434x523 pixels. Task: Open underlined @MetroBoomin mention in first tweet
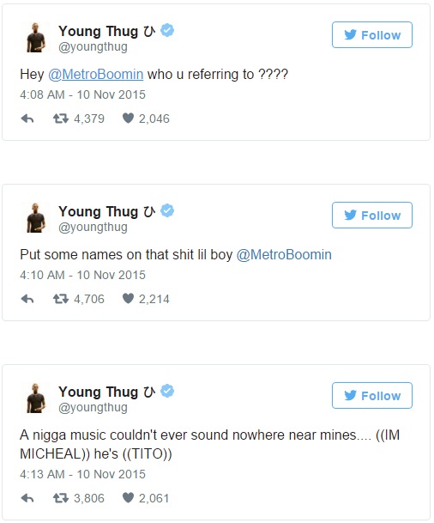pyautogui.click(x=96, y=75)
